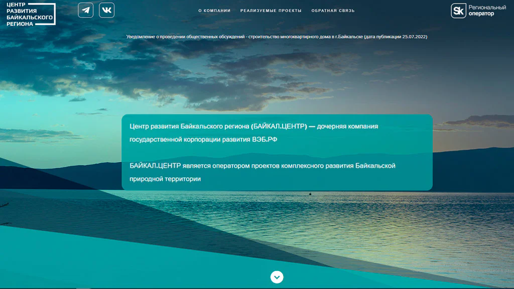This screenshot has width=514, height=289.
Task: Open the Обратная связь menu item
Action: pos(333,11)
